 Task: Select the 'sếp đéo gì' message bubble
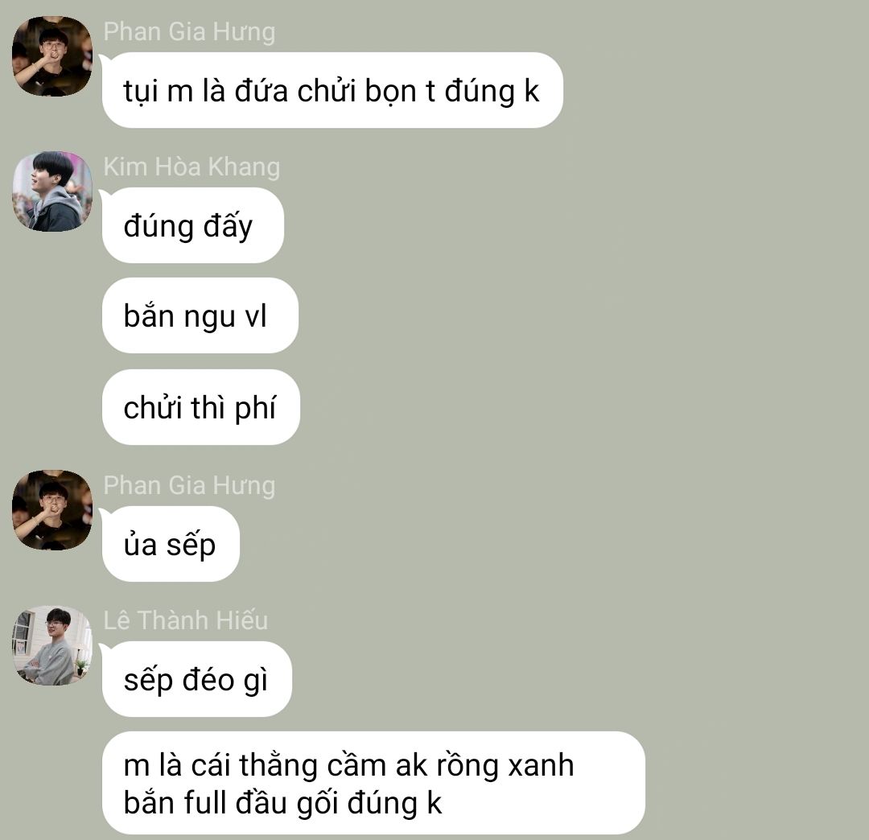(x=197, y=679)
